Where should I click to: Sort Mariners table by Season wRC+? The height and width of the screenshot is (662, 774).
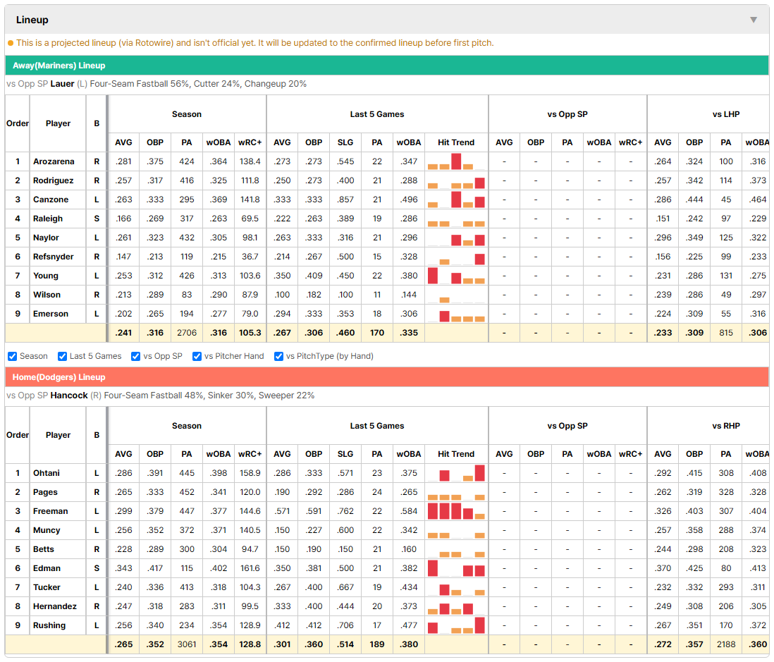[250, 142]
